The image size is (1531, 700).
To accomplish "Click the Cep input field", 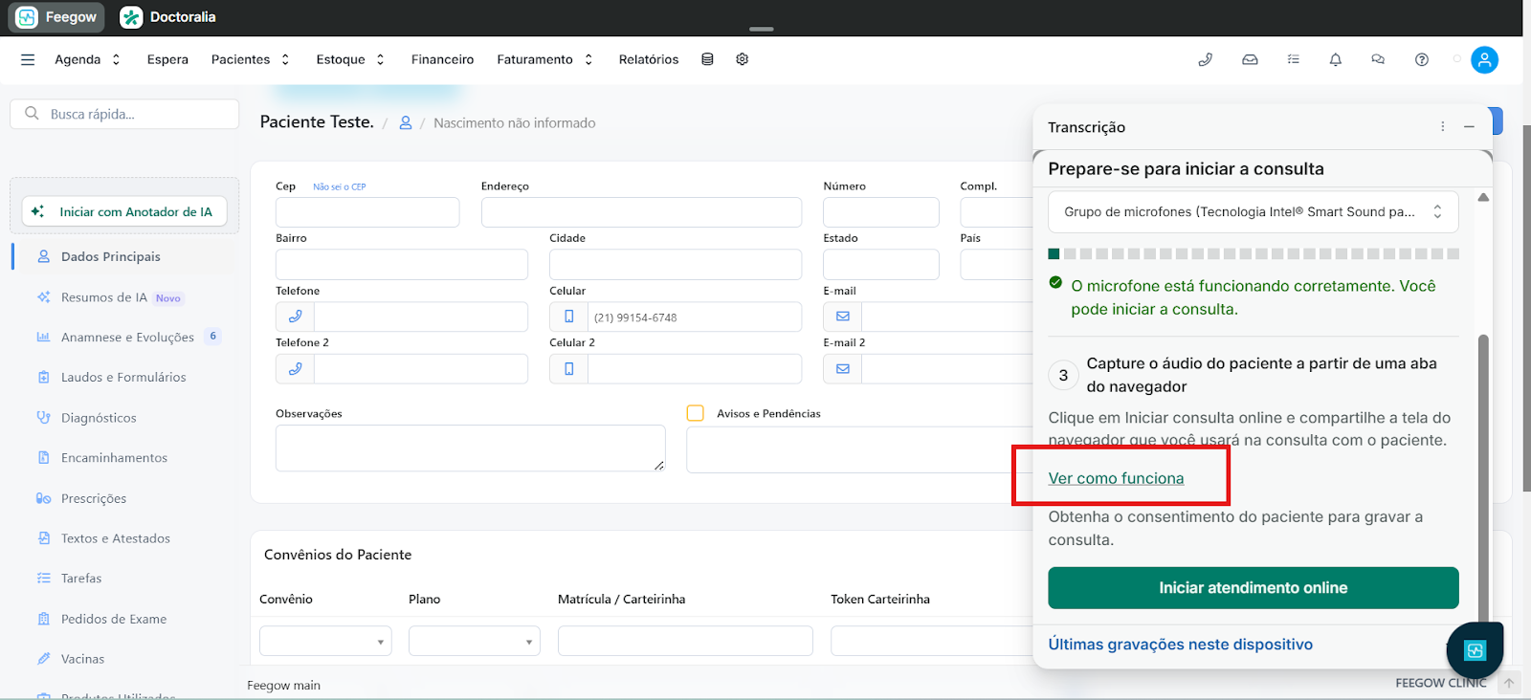I will tap(367, 212).
